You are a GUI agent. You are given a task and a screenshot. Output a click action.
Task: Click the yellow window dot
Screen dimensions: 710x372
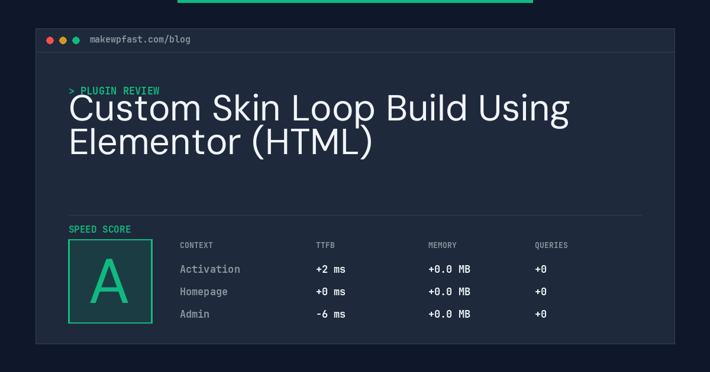[63, 40]
